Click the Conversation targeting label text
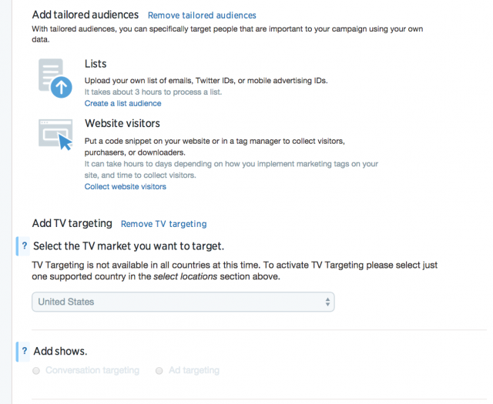The image size is (493, 404). (x=92, y=371)
